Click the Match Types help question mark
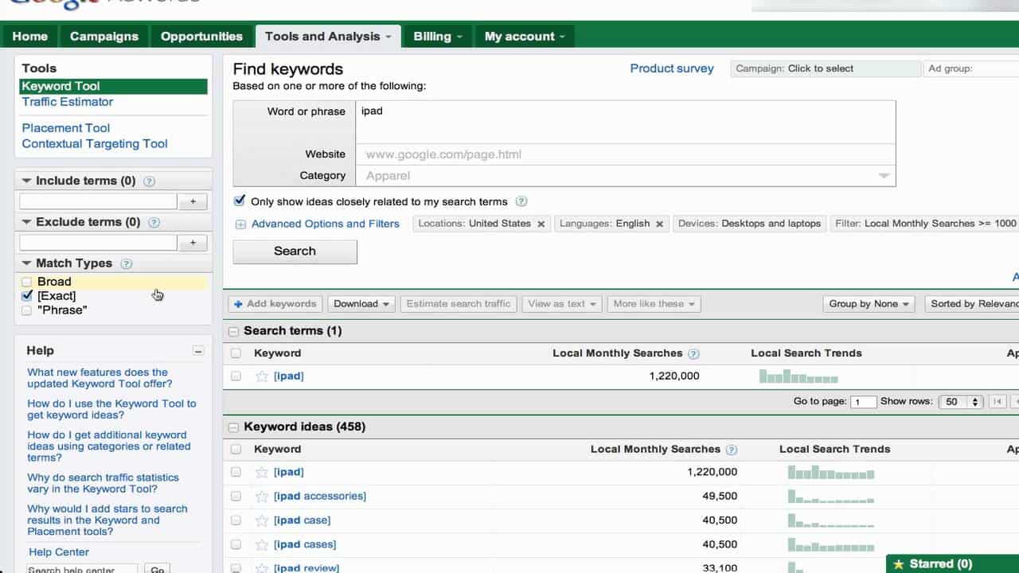The height and width of the screenshot is (573, 1019). (126, 263)
